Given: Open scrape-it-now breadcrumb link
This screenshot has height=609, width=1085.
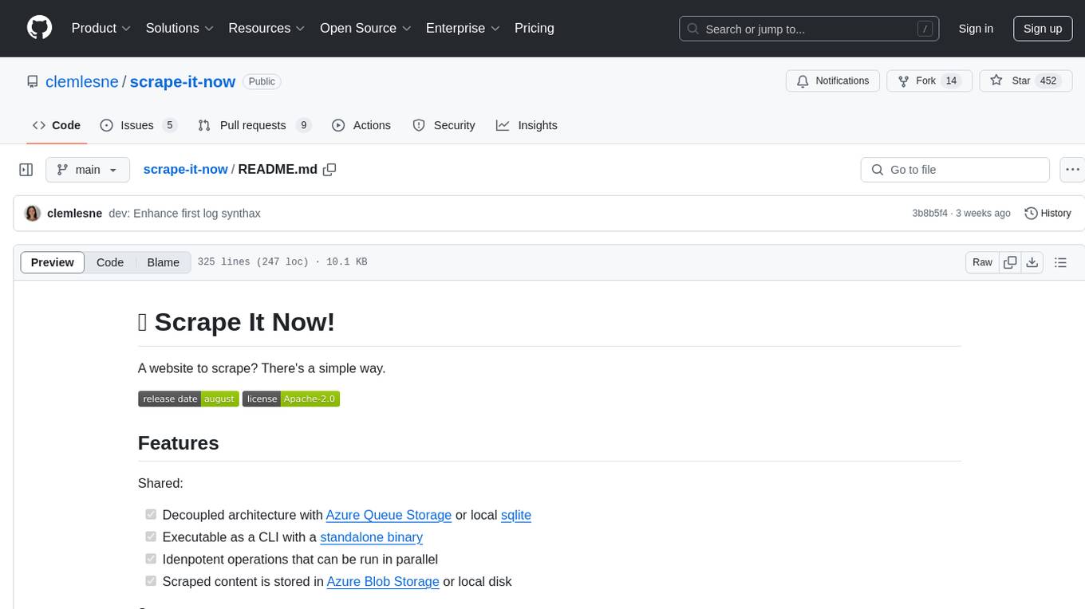Looking at the screenshot, I should coord(185,170).
